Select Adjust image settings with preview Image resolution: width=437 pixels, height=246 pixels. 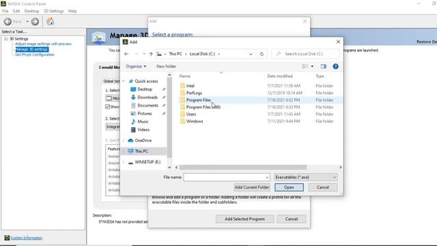click(44, 44)
